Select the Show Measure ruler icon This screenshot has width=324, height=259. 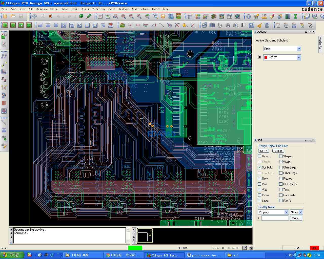264,16
